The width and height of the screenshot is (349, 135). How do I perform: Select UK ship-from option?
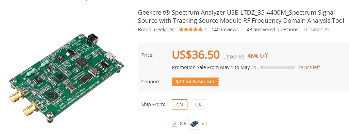coord(198,104)
